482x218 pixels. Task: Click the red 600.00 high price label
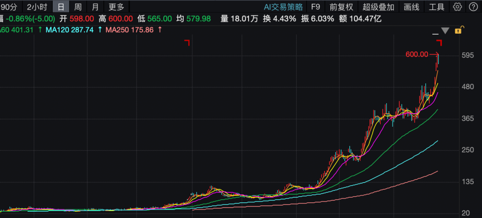pyautogui.click(x=417, y=54)
